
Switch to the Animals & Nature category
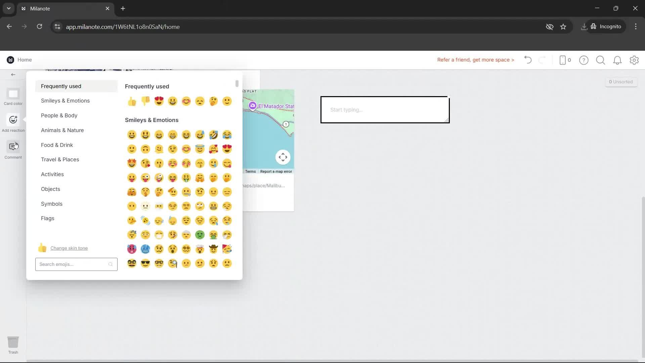click(x=62, y=130)
